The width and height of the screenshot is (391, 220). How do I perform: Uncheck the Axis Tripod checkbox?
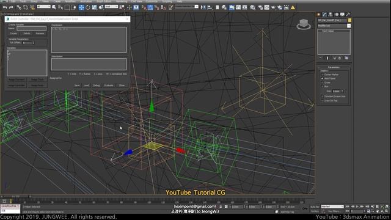pos(322,78)
